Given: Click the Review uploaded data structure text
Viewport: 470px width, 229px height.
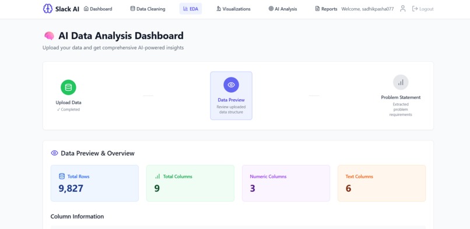Looking at the screenshot, I should 231,110.
